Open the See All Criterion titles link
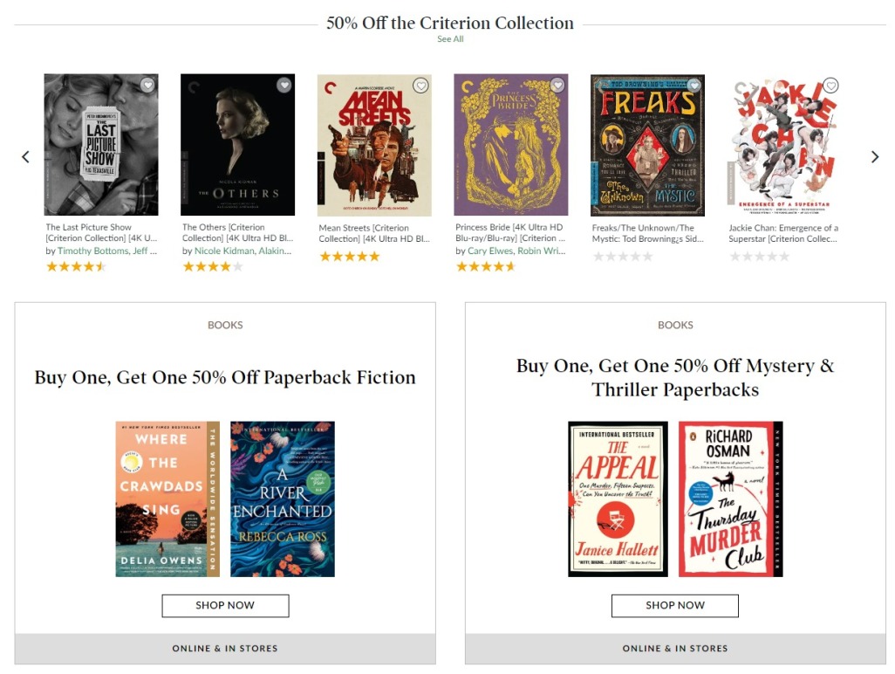The image size is (895, 674). tap(450, 38)
